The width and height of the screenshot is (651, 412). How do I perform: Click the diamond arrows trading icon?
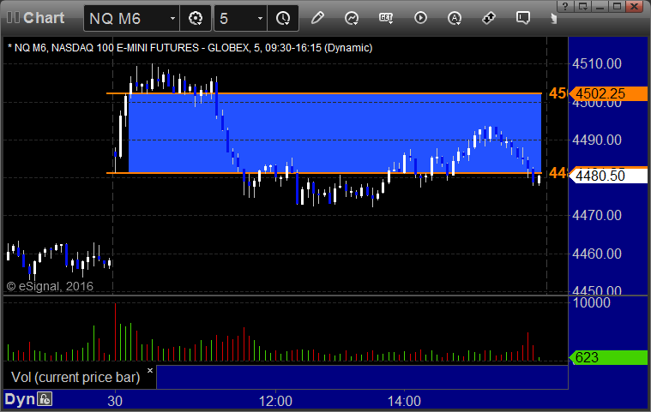(x=489, y=18)
